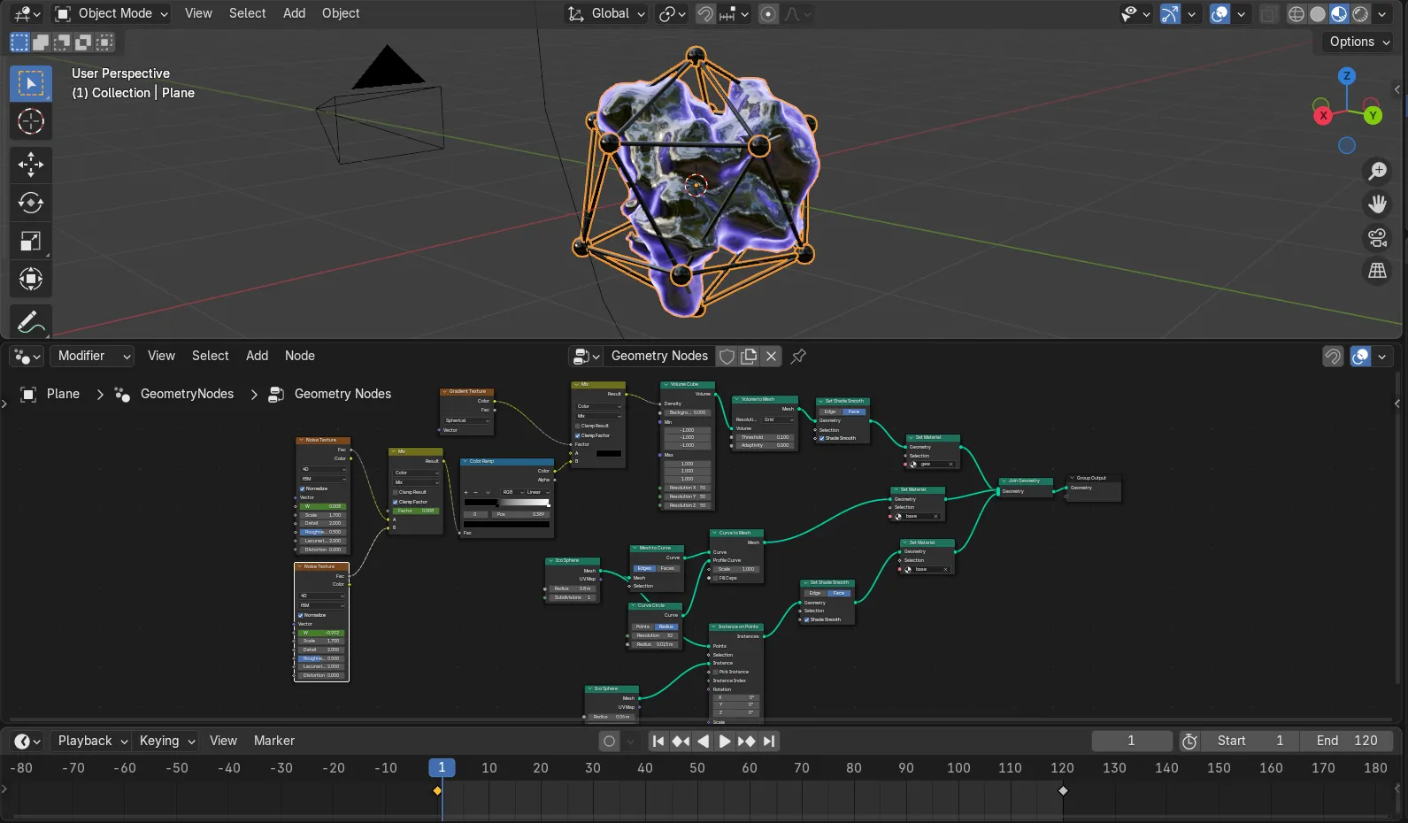
Task: Toggle the camera view icon
Action: (x=1377, y=238)
